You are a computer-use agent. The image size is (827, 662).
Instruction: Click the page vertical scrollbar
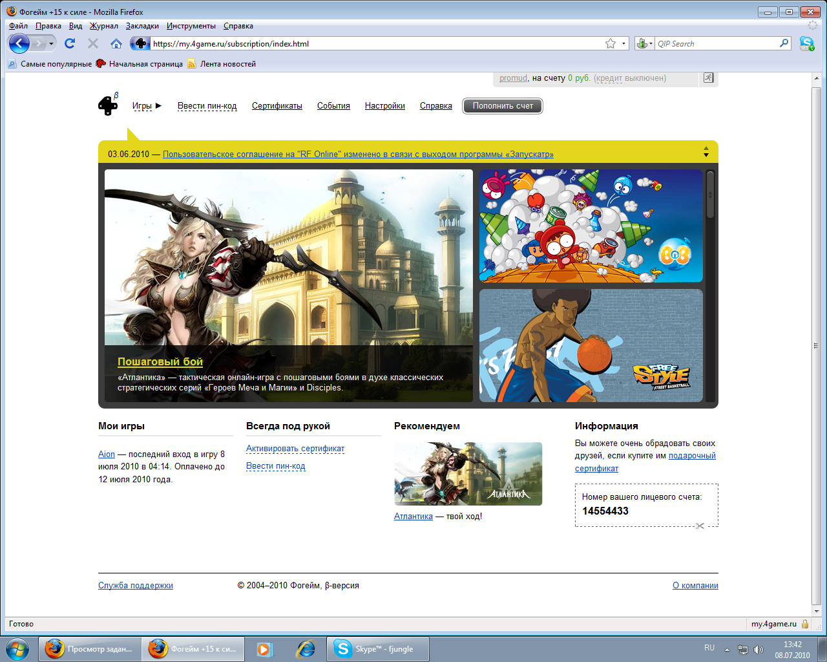point(817,345)
